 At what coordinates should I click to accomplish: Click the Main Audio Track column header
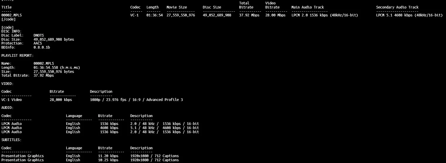pos(307,7)
